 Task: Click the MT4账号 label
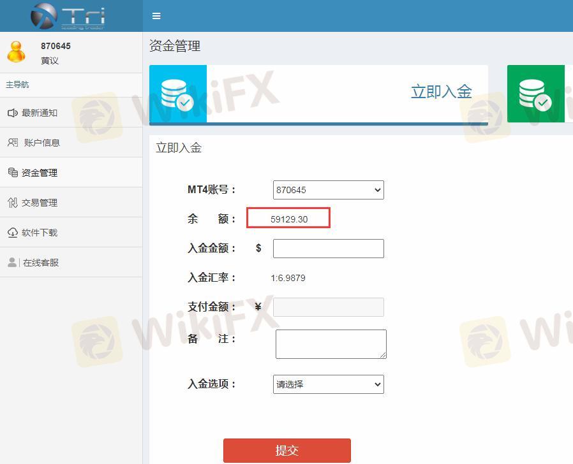(x=212, y=189)
